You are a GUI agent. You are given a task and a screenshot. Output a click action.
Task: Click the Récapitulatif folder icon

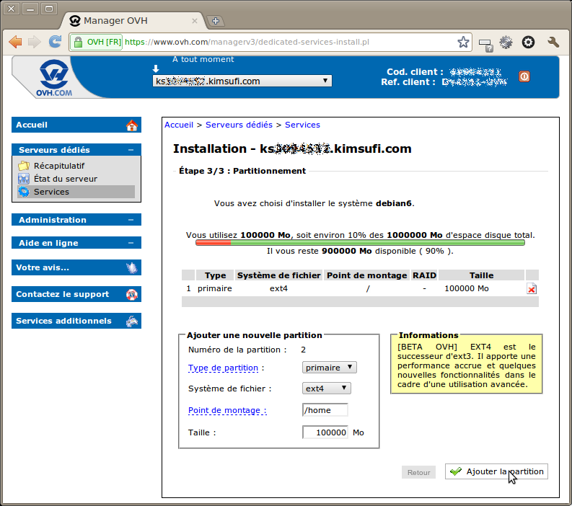pyautogui.click(x=24, y=166)
